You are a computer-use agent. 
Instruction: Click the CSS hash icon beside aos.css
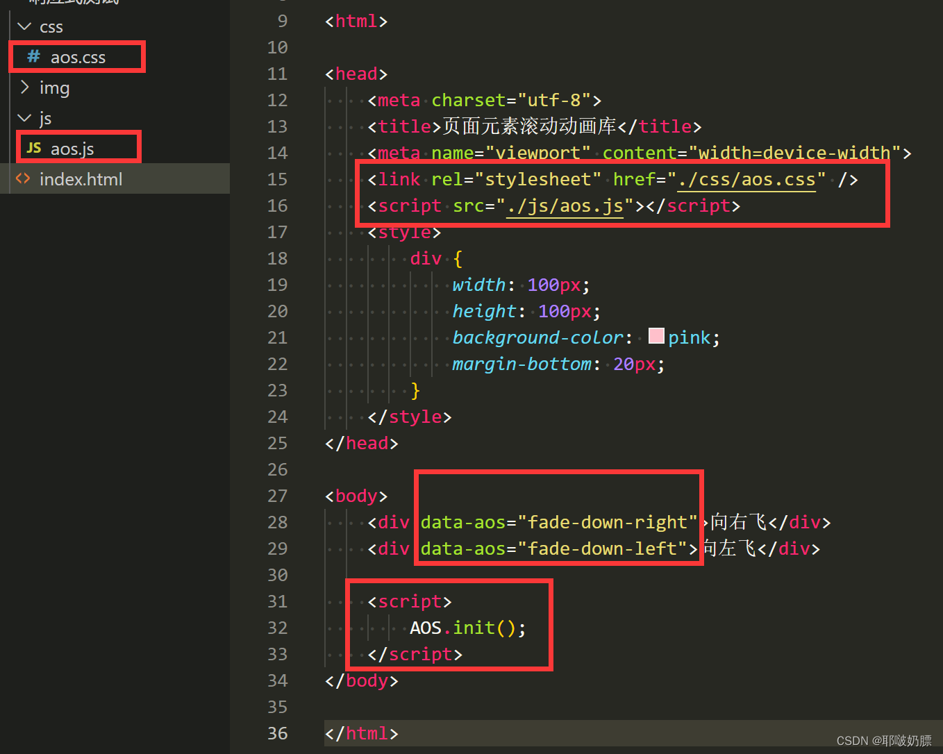click(32, 57)
